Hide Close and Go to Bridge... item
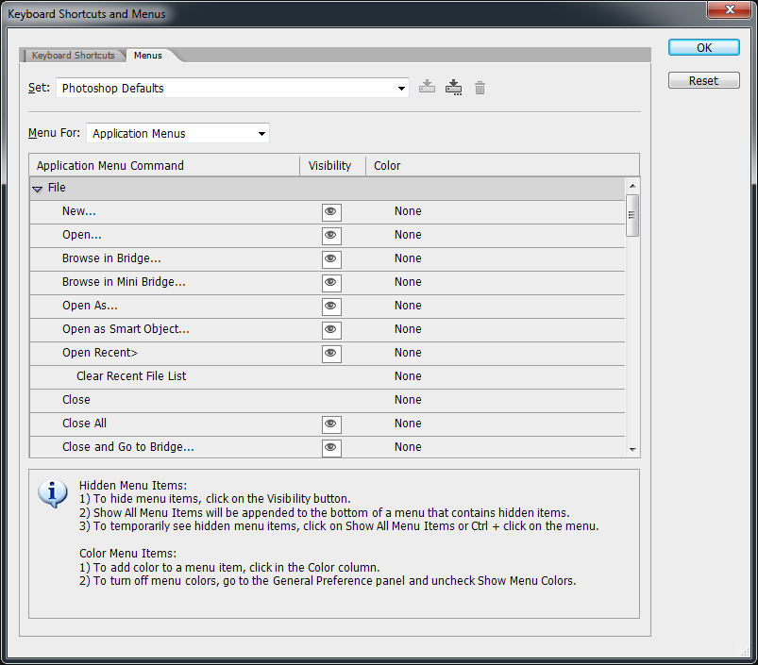758x665 pixels. coord(331,448)
